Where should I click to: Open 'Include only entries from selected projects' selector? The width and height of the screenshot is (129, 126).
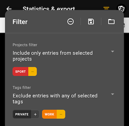tap(64, 56)
